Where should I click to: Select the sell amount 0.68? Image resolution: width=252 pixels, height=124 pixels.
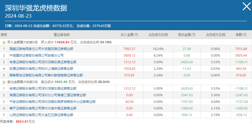click(187, 56)
